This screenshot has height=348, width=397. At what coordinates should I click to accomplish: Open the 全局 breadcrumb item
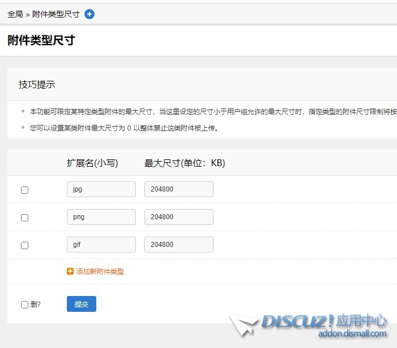(x=15, y=14)
